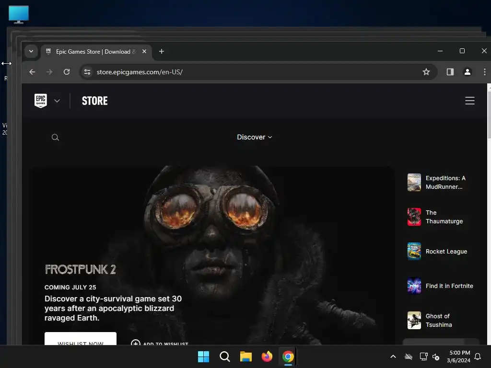View site information icon in address bar
This screenshot has height=368, width=491.
(87, 72)
